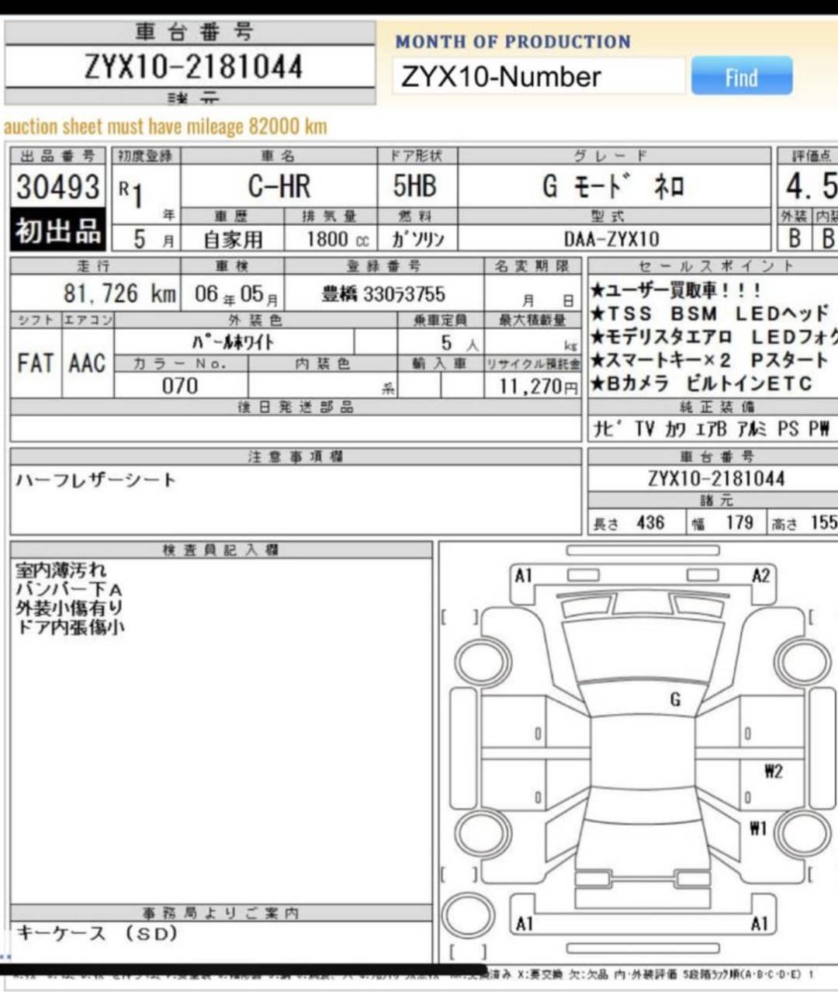Viewport: 838px width, 992px height.
Task: Click the 事務局よりご案内 section header
Action: (220, 913)
